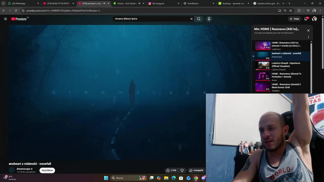Open File Explorer from the taskbar

pos(166,178)
